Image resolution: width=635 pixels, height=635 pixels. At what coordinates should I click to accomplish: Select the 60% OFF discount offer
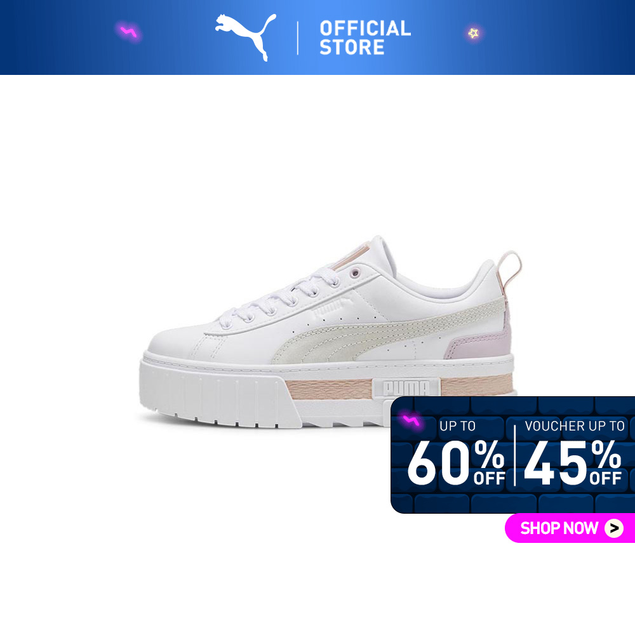[456, 462]
